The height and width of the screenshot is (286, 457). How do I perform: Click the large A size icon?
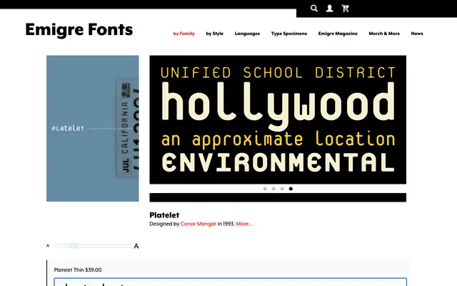click(x=136, y=246)
